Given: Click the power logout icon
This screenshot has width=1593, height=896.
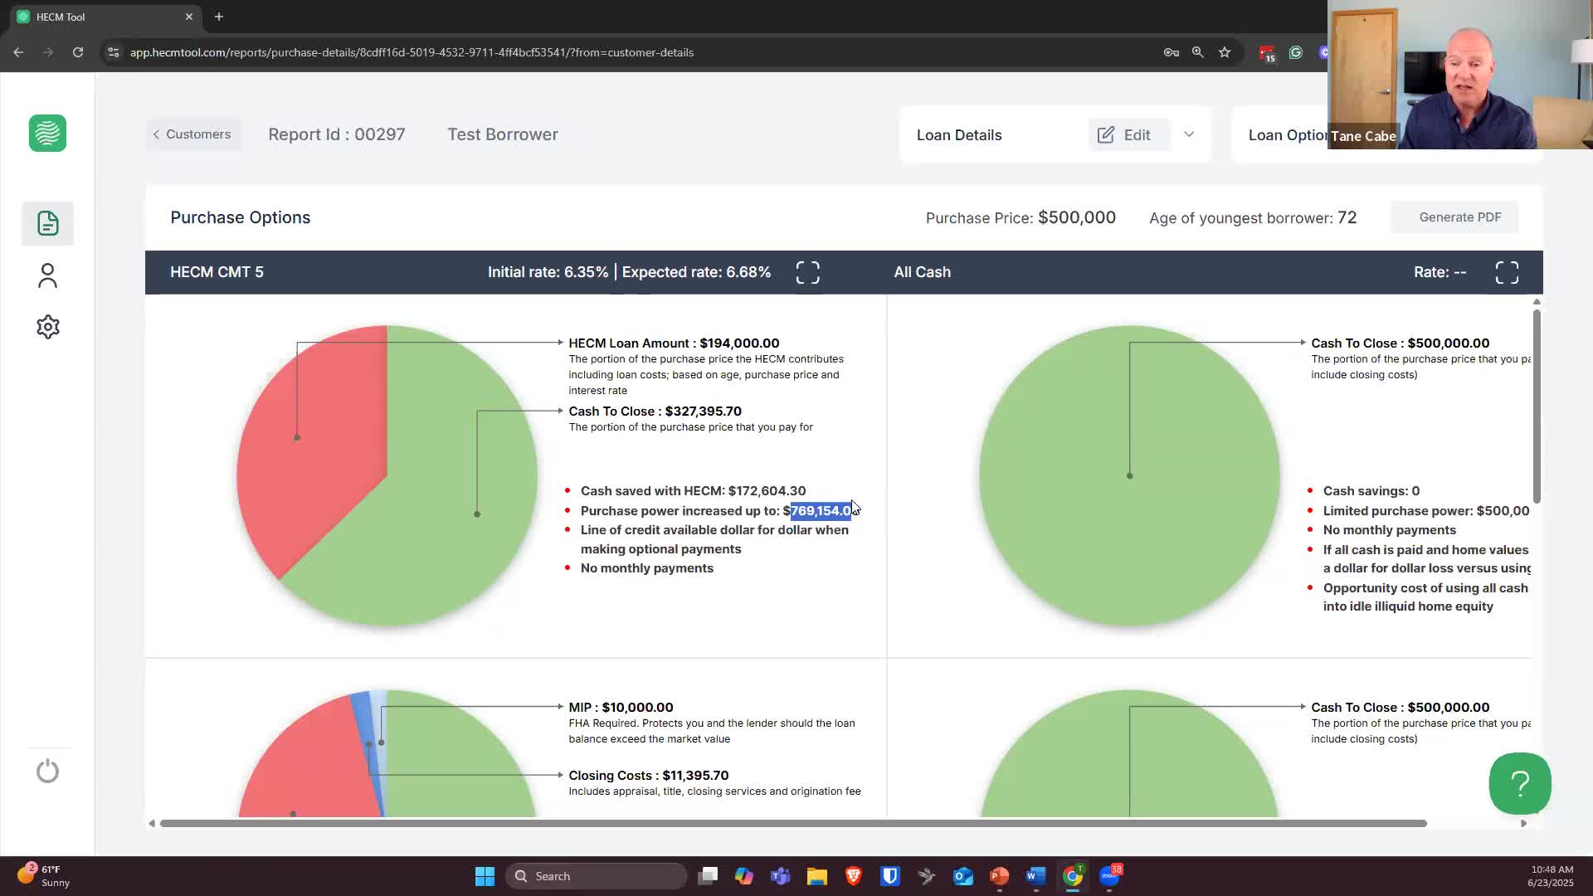Looking at the screenshot, I should pos(47,771).
